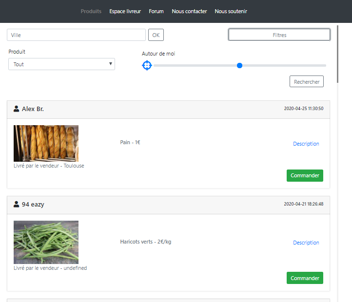Click the green beans thumbnail
Screen dimensions: 352x302
(46, 242)
